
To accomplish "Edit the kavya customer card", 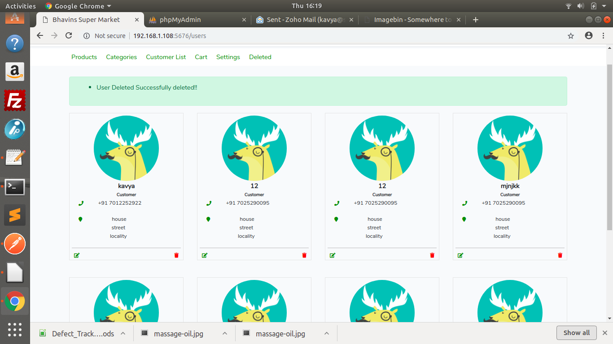I will tap(77, 255).
